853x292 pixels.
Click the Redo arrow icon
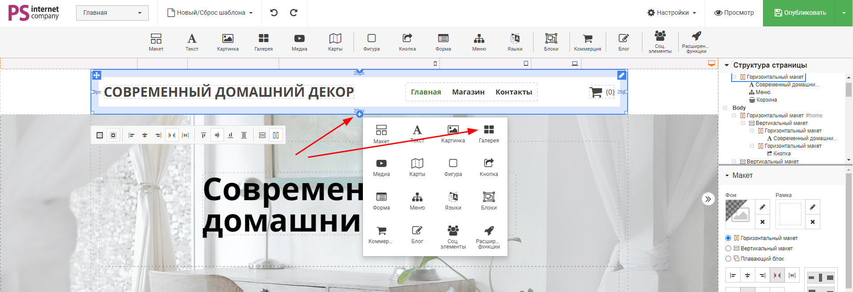pyautogui.click(x=294, y=13)
